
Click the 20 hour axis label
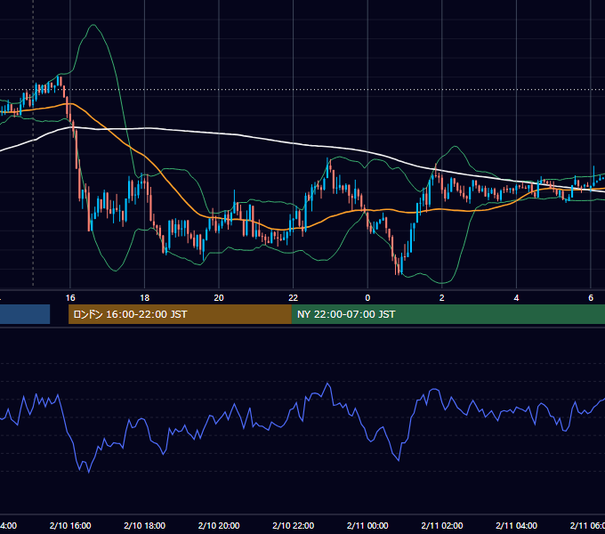[219, 297]
